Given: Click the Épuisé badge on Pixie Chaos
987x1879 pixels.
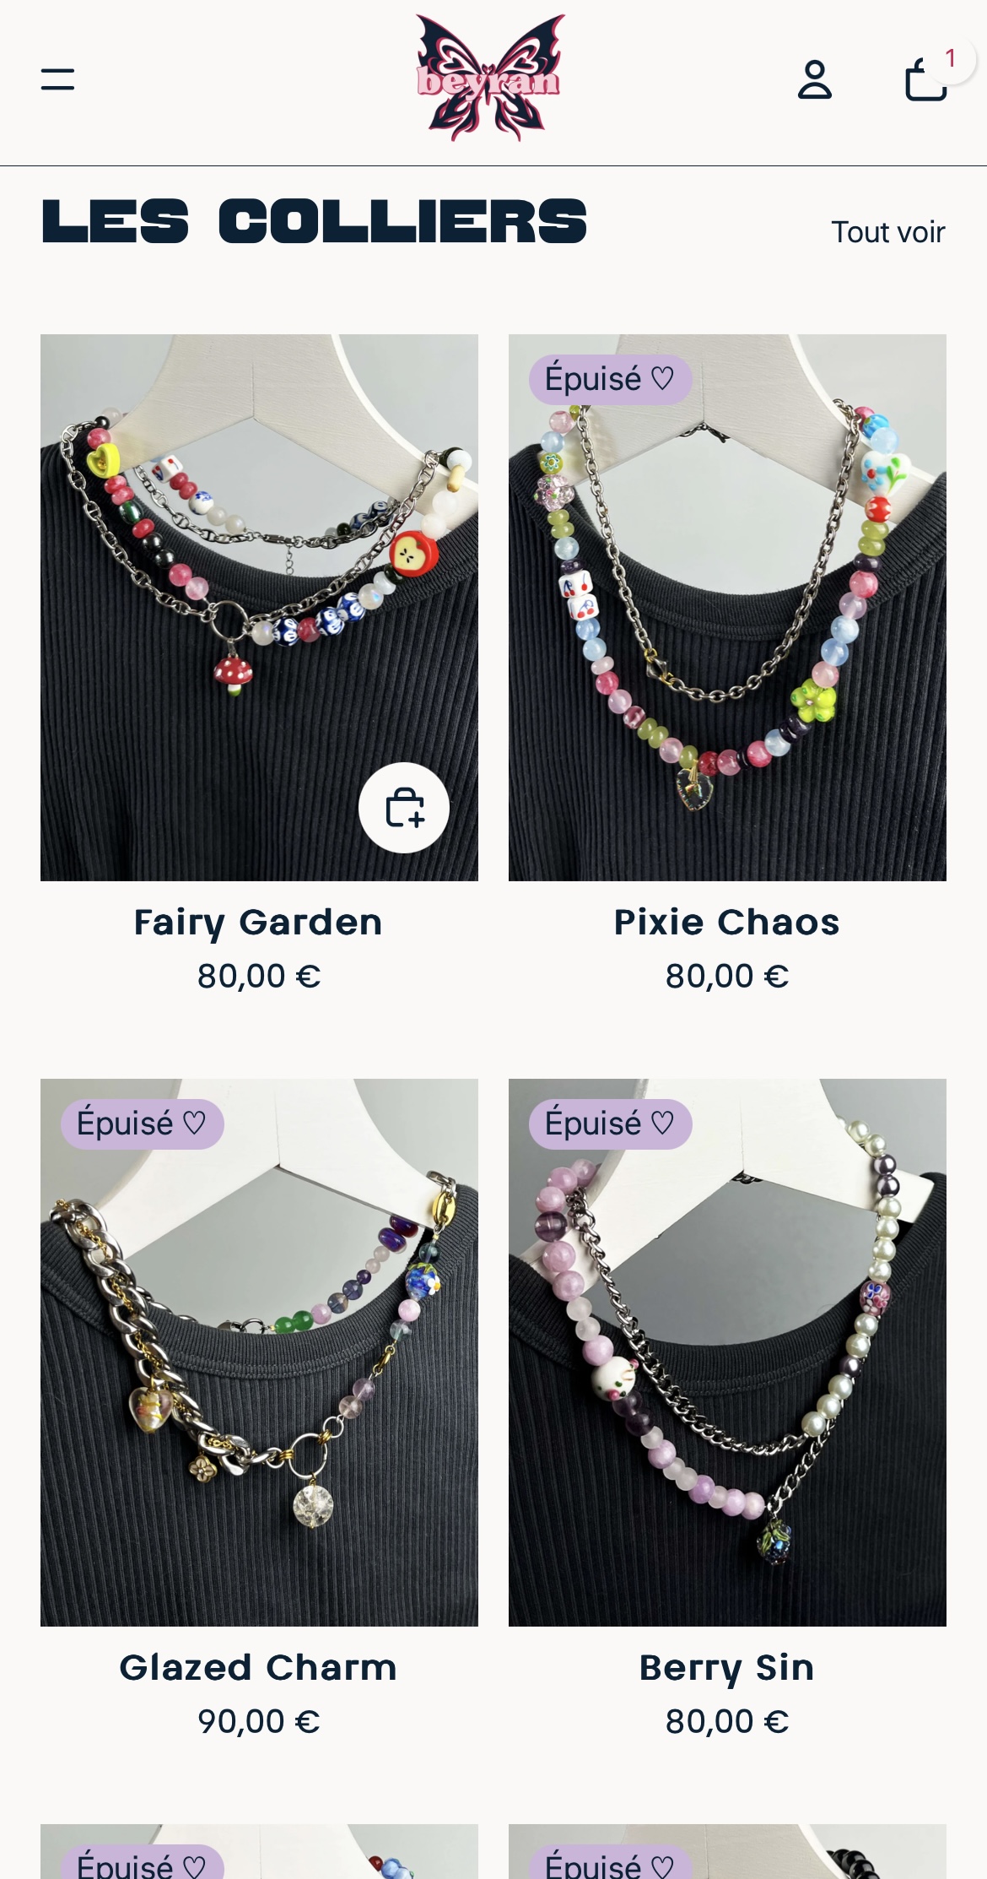Looking at the screenshot, I should tap(610, 379).
